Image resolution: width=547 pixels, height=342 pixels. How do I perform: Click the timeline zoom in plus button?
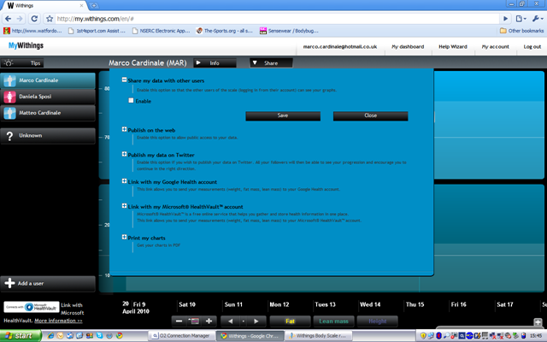(209, 321)
